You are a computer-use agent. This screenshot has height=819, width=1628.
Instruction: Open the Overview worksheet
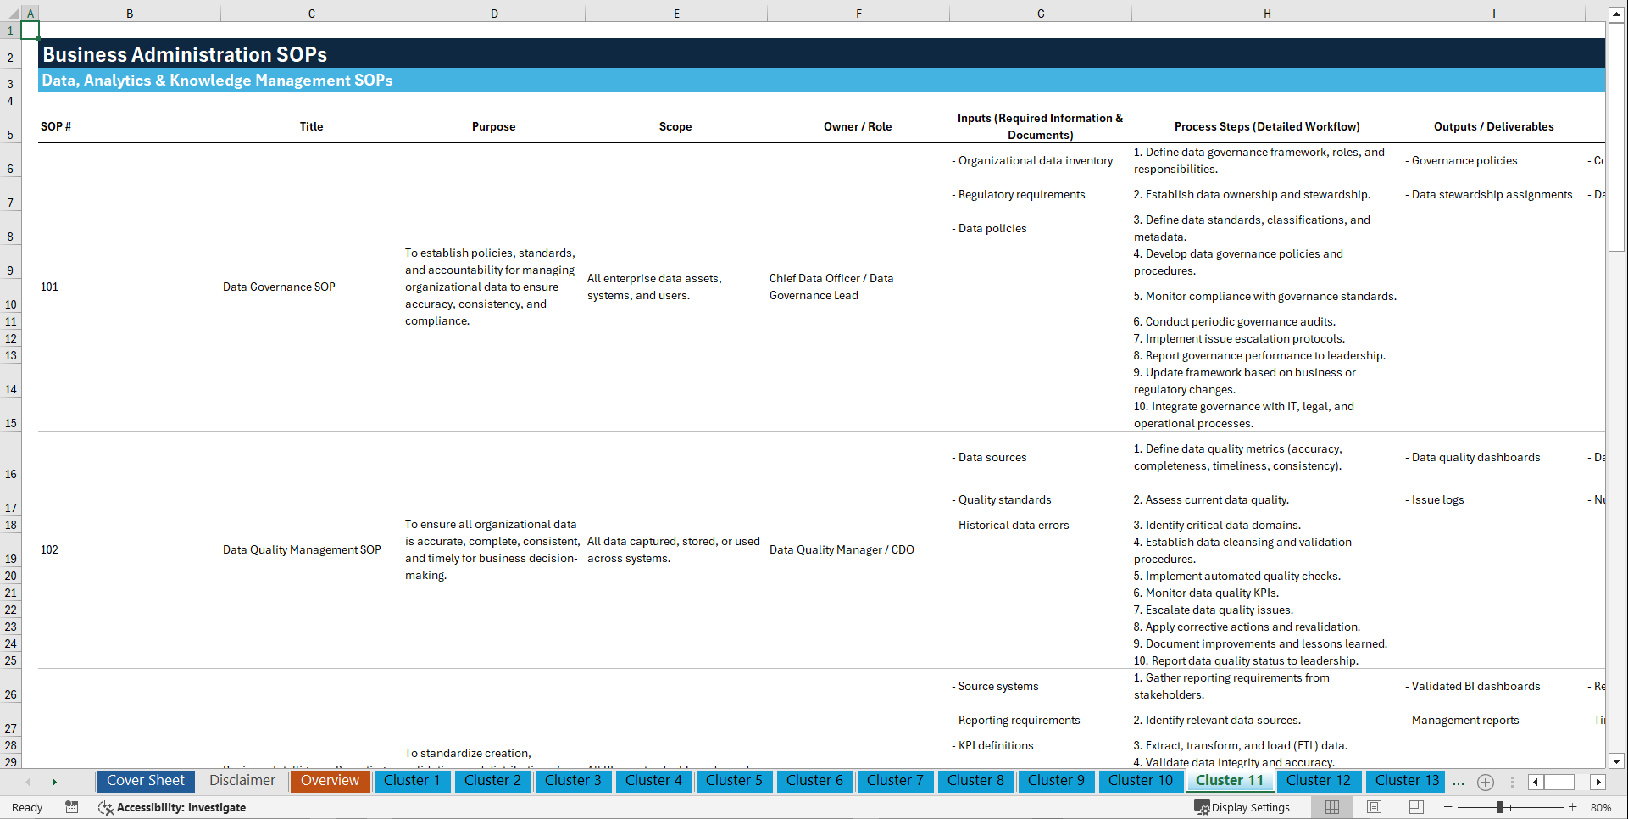330,781
